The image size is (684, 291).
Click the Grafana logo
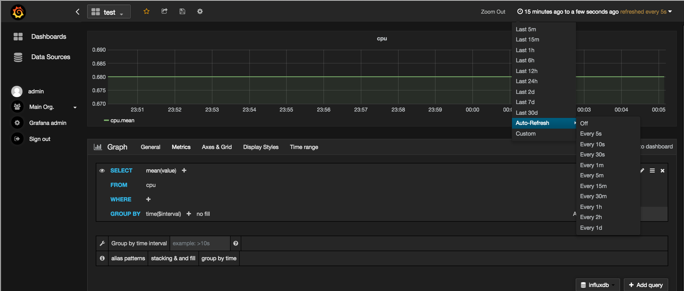pyautogui.click(x=18, y=12)
